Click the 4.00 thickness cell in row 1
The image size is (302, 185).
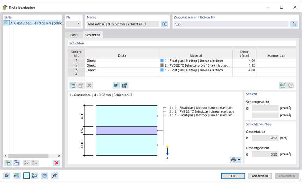coord(244,61)
